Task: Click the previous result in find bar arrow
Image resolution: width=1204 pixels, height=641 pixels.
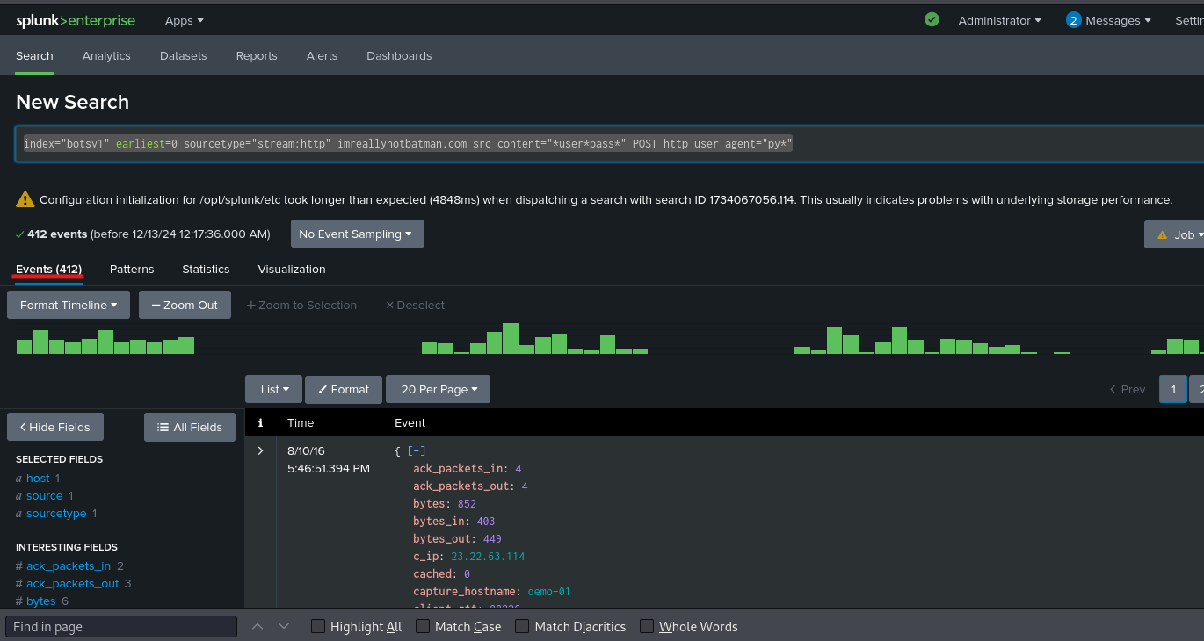Action: (x=257, y=626)
